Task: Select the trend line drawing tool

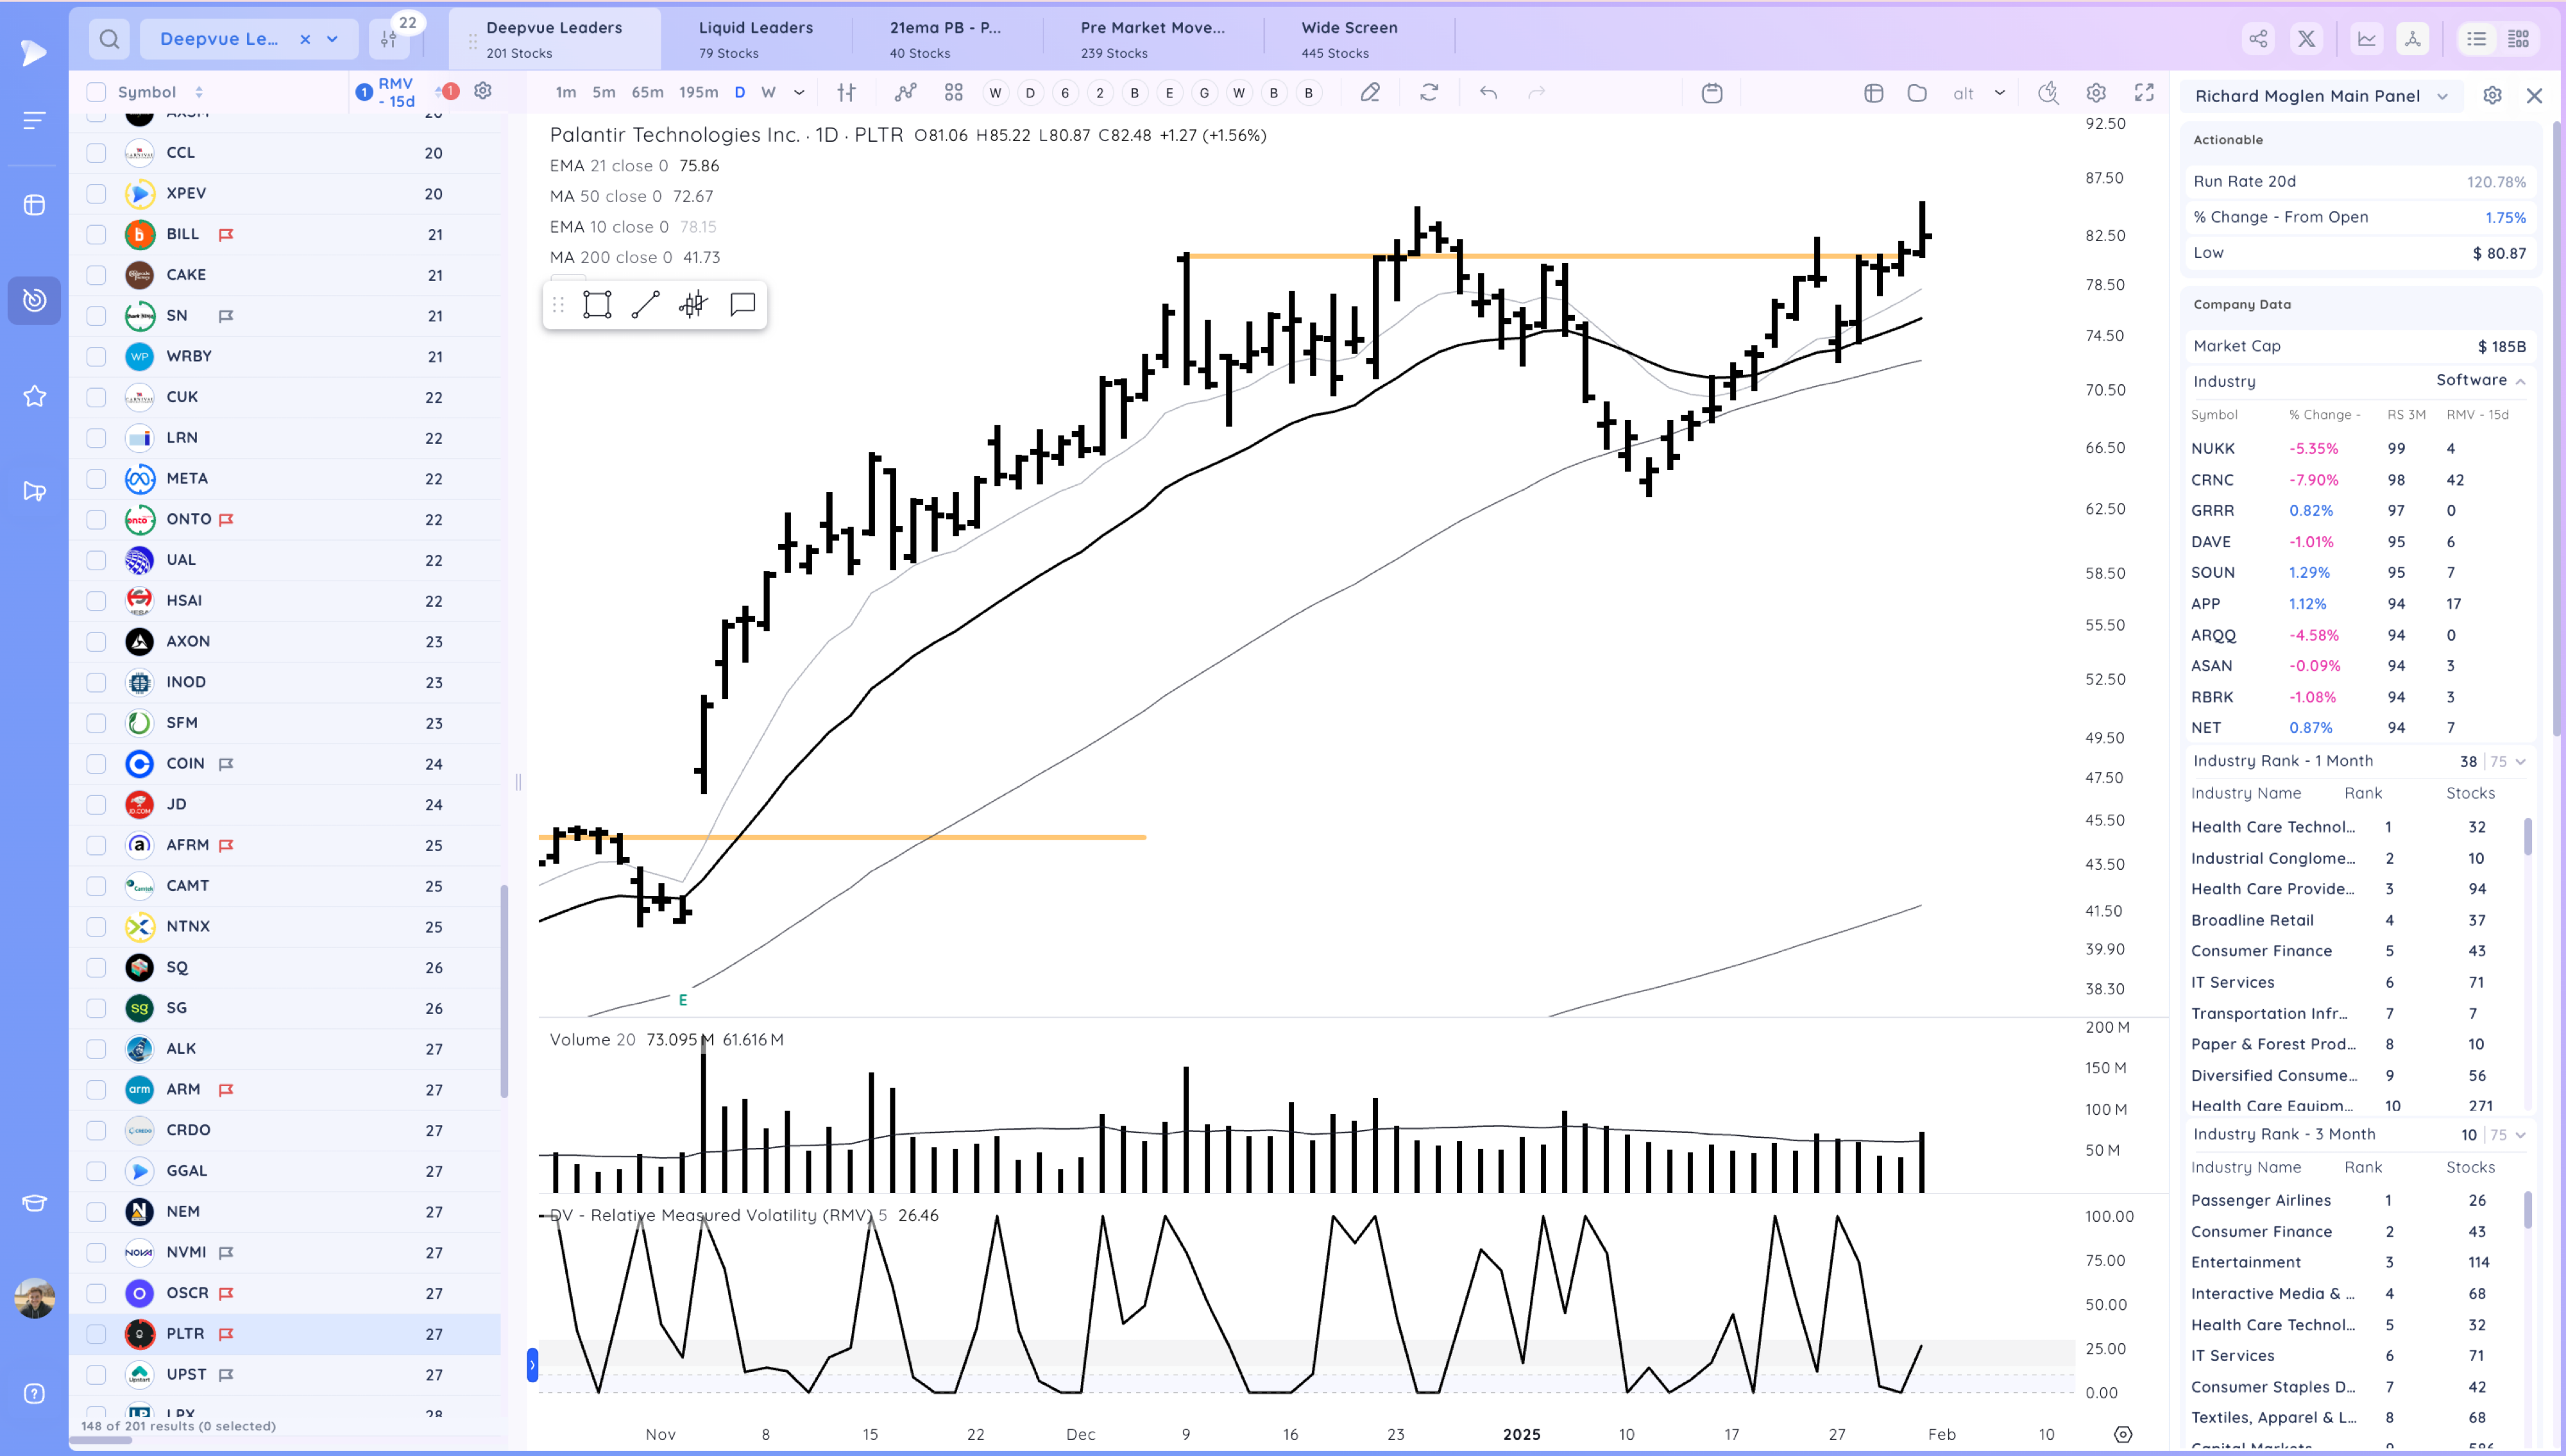Action: 645,304
